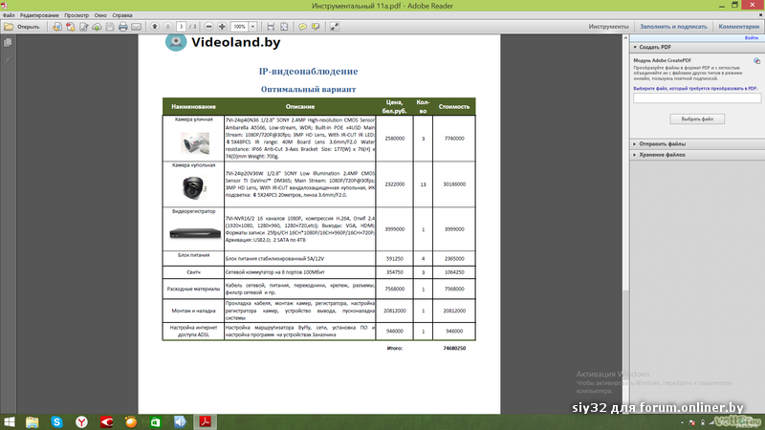Open the Редактирование menu
The image size is (765, 430).
(39, 15)
